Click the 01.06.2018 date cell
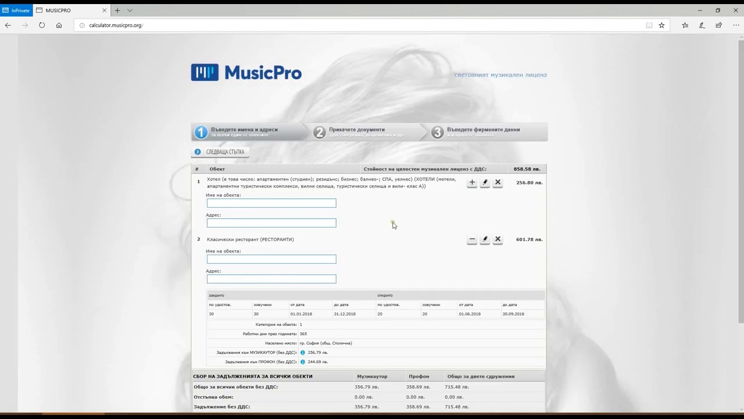The image size is (744, 419). pyautogui.click(x=470, y=314)
